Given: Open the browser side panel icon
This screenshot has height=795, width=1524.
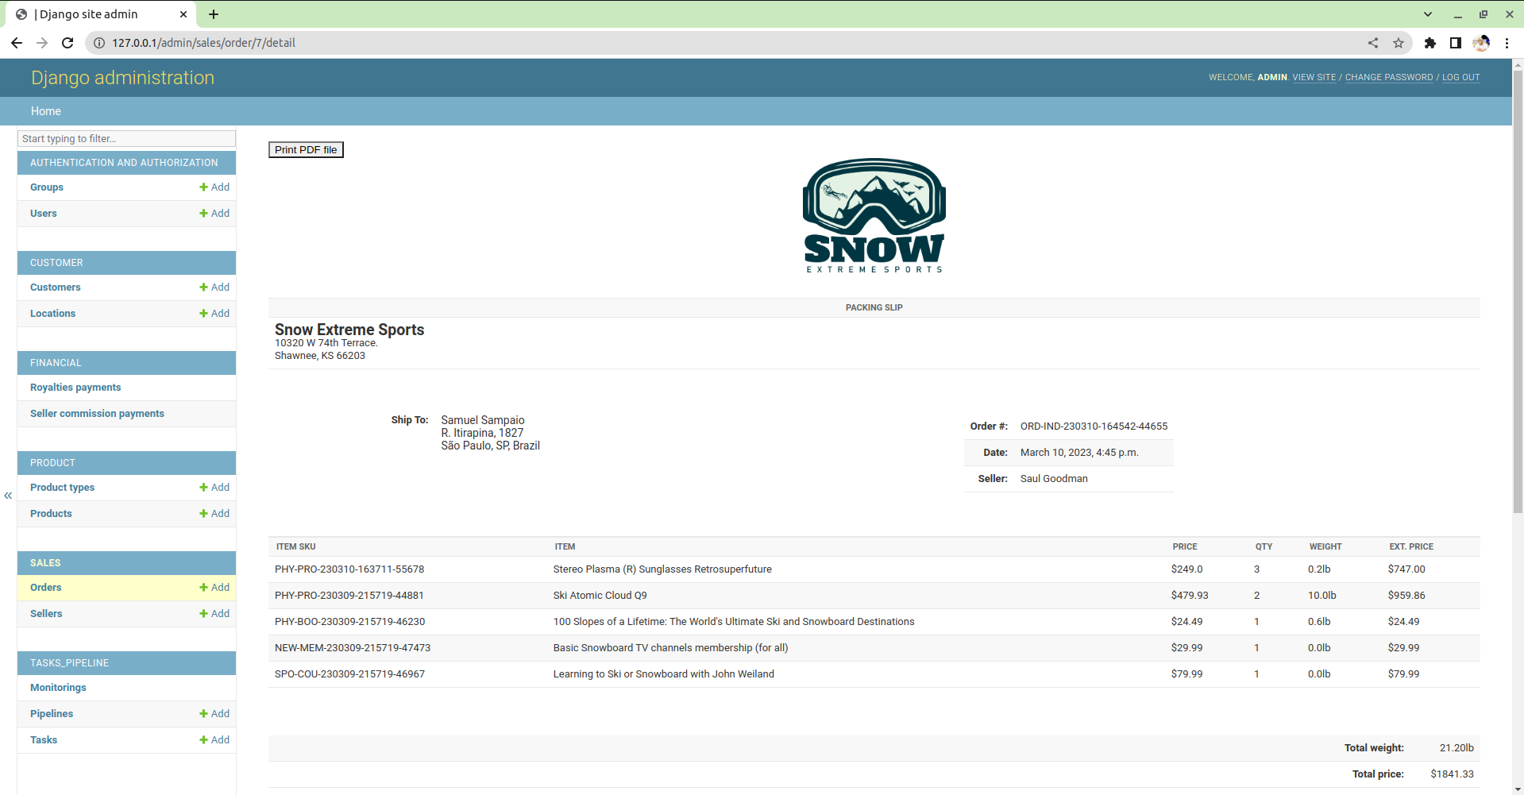Looking at the screenshot, I should tap(1455, 43).
